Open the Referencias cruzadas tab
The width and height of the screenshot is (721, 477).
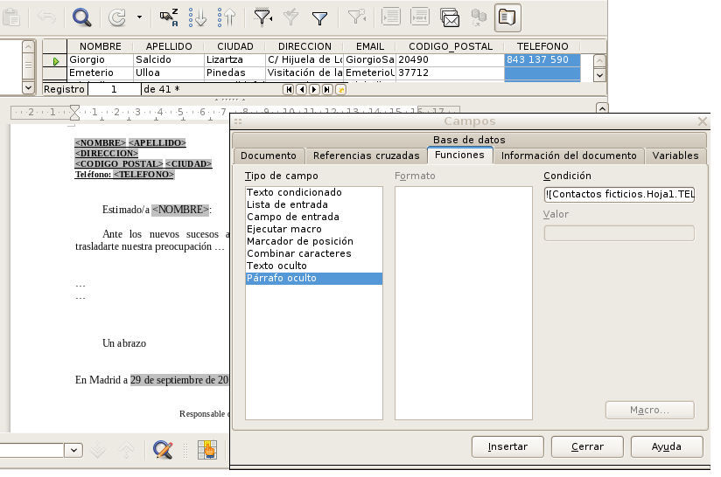[366, 156]
